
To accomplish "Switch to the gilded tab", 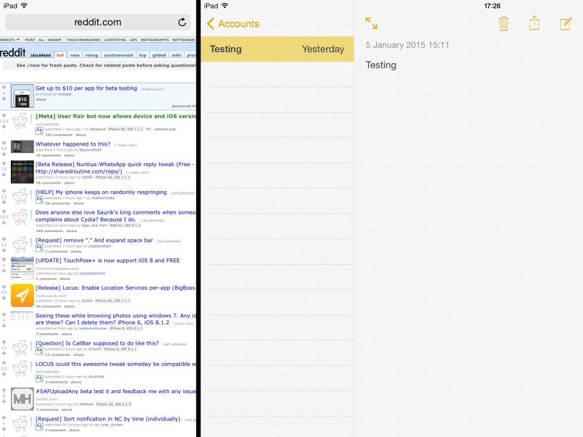I will (159, 55).
